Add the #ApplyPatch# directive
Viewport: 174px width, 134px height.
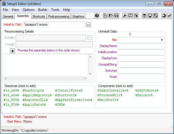[x=34, y=105]
